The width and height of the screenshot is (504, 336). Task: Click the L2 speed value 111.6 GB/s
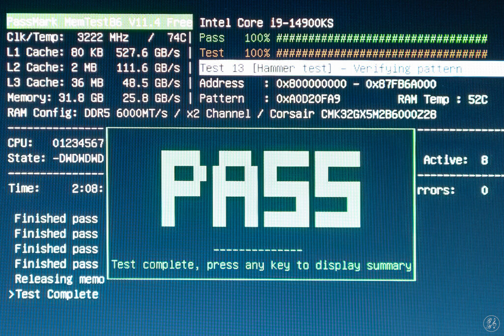point(148,68)
